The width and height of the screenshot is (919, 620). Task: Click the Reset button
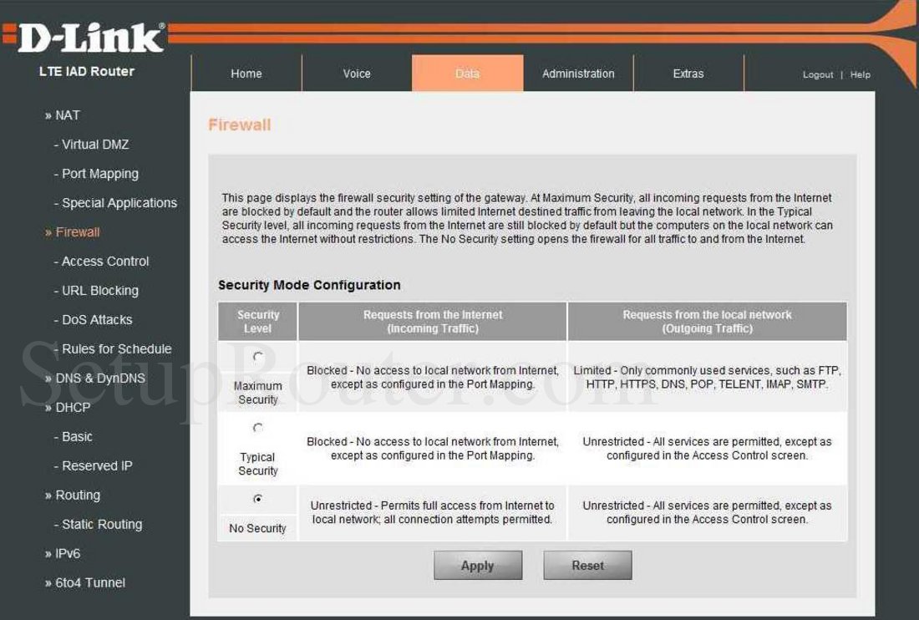(x=587, y=566)
